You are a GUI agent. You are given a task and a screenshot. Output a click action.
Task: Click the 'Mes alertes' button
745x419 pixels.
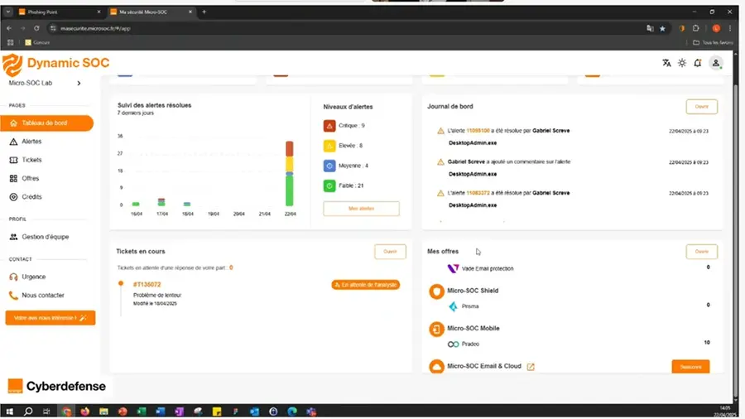[361, 209]
